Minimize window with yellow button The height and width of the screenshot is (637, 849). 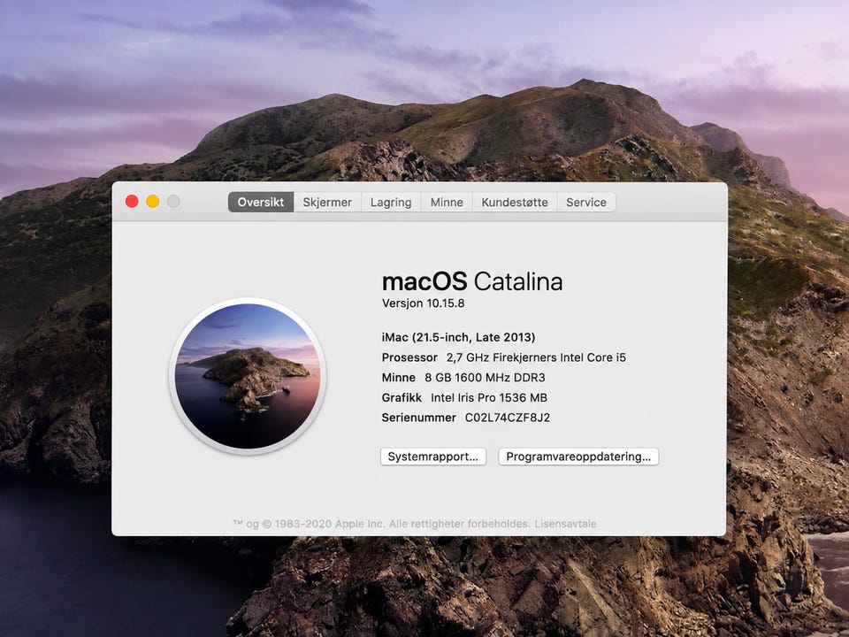tap(153, 202)
